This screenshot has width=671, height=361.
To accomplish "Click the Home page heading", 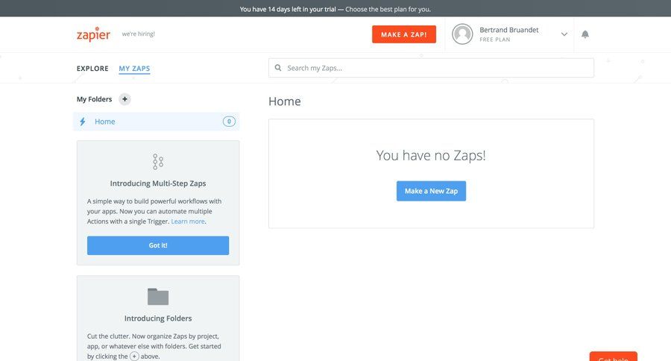I will pyautogui.click(x=285, y=101).
